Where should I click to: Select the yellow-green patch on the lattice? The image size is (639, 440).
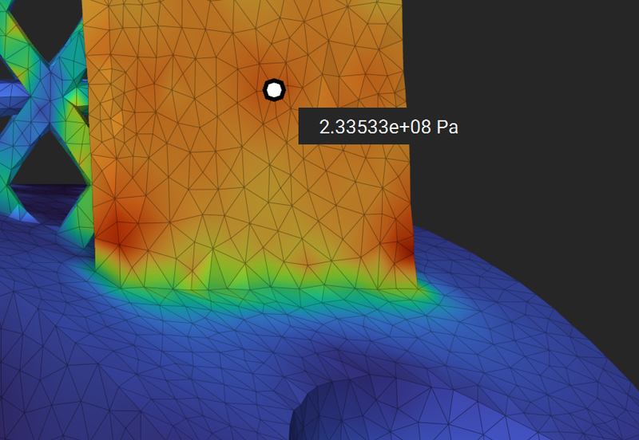click(78, 100)
